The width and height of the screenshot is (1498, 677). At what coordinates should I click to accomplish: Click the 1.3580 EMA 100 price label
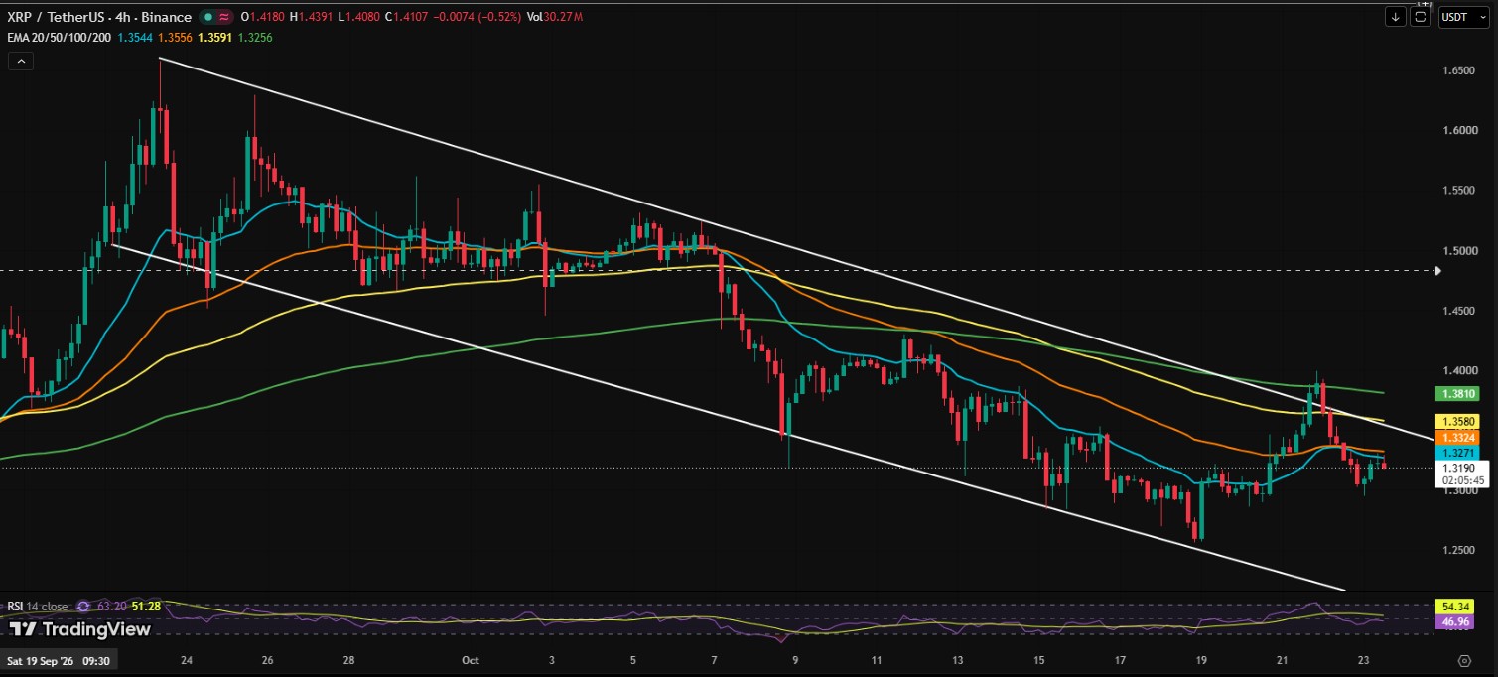(x=1456, y=421)
